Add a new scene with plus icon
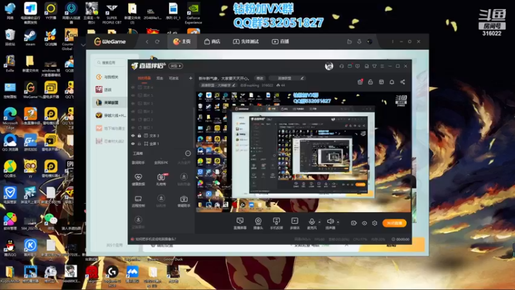Image resolution: width=515 pixels, height=290 pixels. tap(191, 78)
